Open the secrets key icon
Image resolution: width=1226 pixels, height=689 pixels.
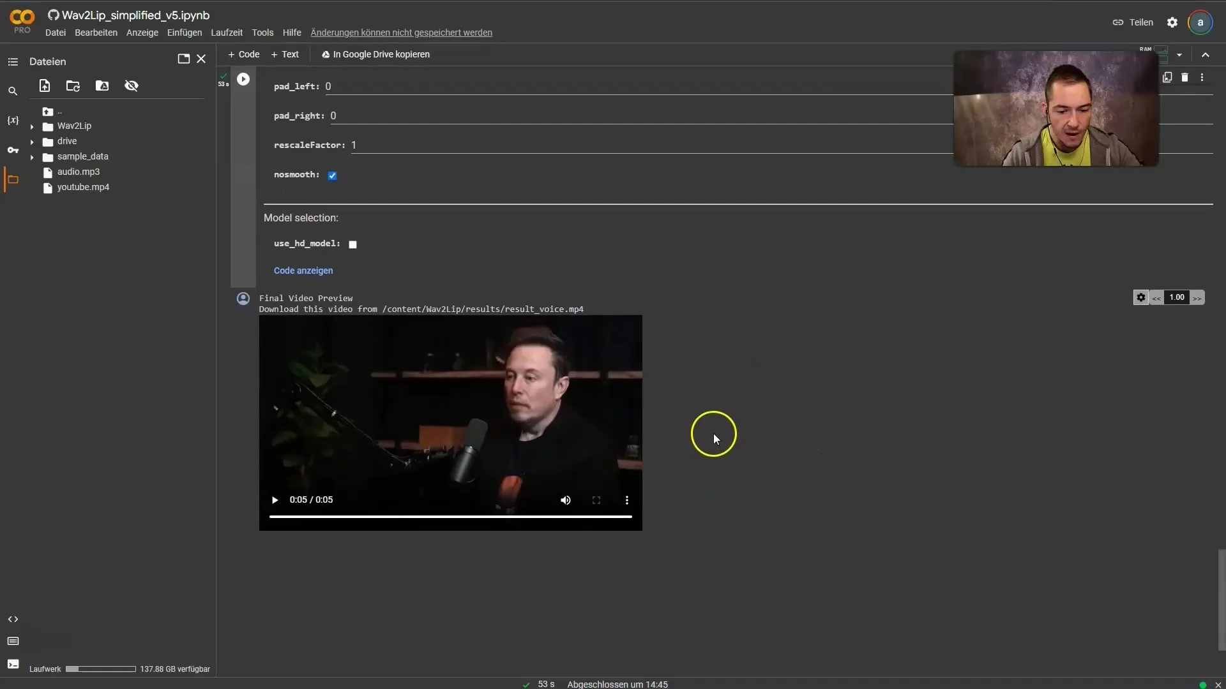click(x=13, y=150)
